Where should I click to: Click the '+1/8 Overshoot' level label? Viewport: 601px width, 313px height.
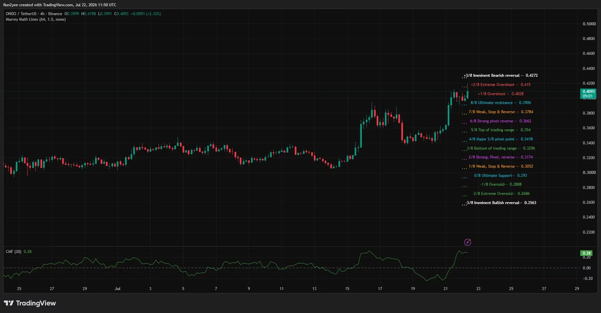[x=501, y=94]
